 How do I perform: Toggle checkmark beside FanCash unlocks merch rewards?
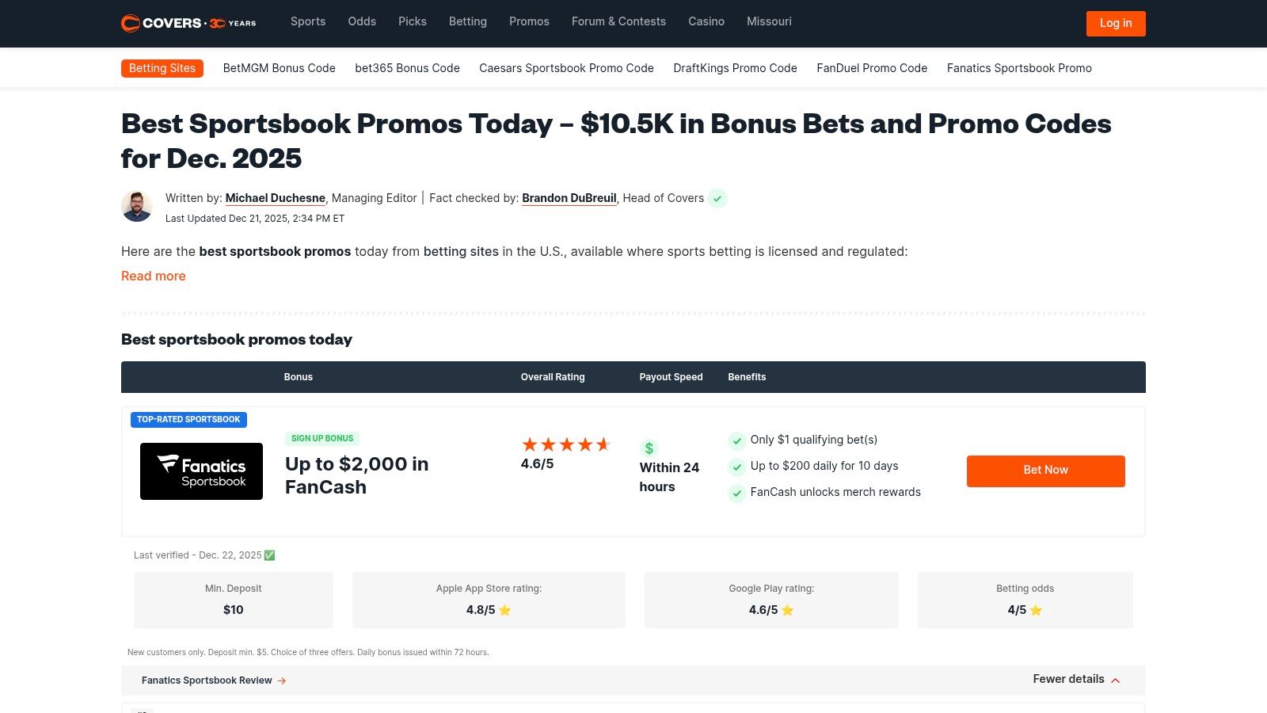tap(736, 494)
